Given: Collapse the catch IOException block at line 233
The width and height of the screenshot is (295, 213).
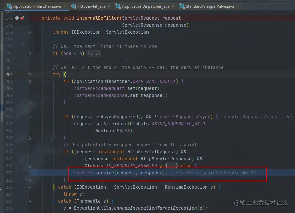Looking at the screenshot, I should click(x=29, y=187).
